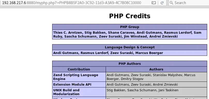This screenshot has width=209, height=99.
Task: Click the Language Design & Concept header
Action: (129, 47)
